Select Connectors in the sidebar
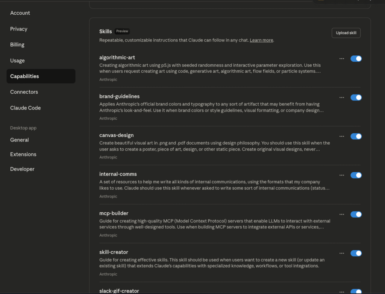The height and width of the screenshot is (294, 385). pyautogui.click(x=24, y=92)
